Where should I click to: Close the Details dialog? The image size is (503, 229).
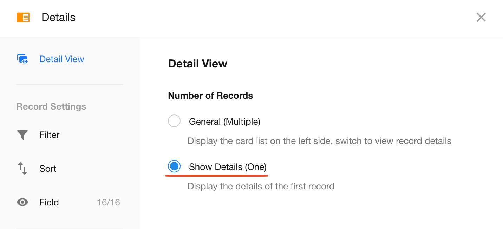tap(481, 17)
